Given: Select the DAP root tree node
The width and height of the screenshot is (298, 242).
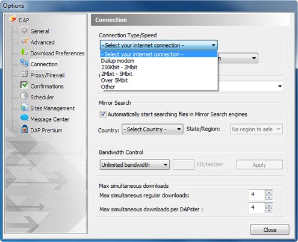Looking at the screenshot, I should 24,20.
